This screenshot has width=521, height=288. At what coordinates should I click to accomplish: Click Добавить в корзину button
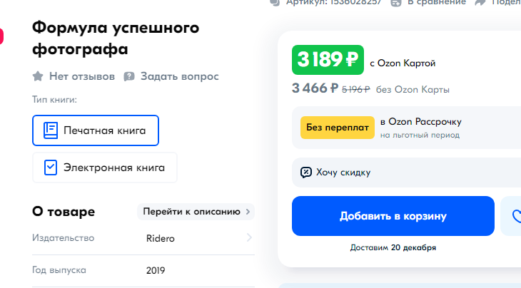393,216
